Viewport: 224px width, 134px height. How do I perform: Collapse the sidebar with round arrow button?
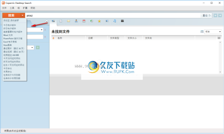(47, 22)
